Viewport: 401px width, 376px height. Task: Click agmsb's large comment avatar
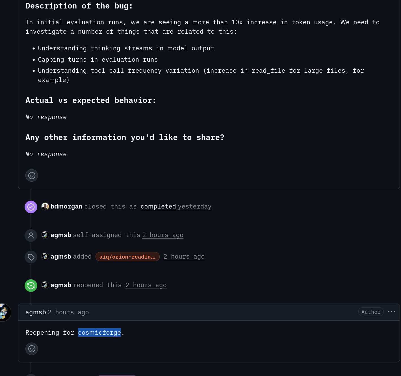point(4,312)
